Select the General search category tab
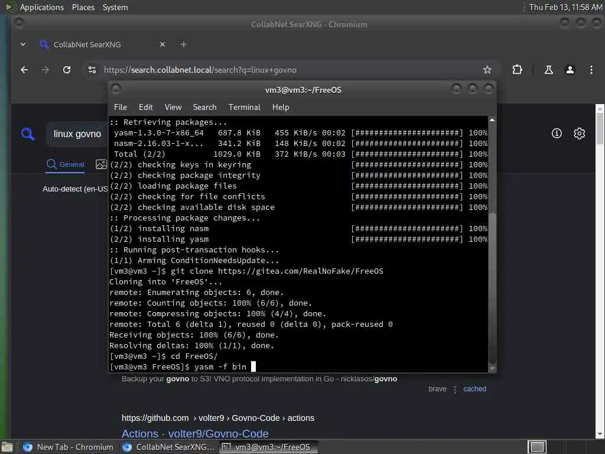Image resolution: width=605 pixels, height=454 pixels. (65, 165)
